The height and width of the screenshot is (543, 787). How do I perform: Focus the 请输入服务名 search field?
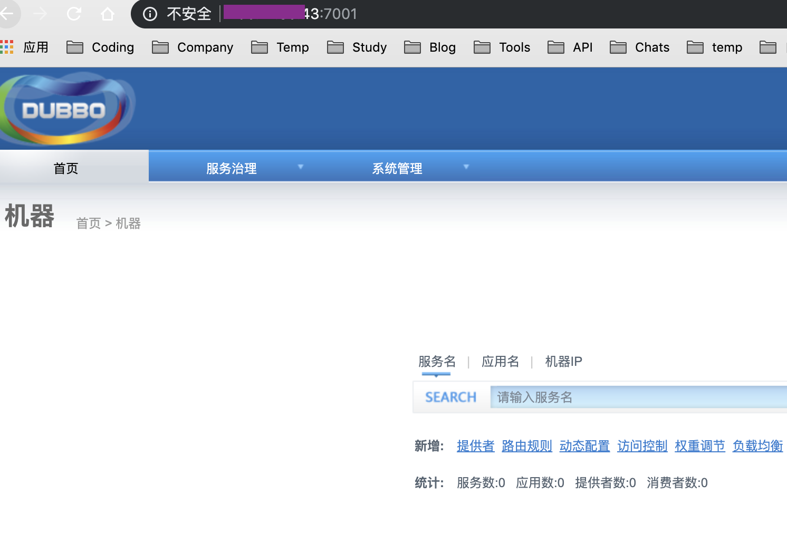[638, 397]
